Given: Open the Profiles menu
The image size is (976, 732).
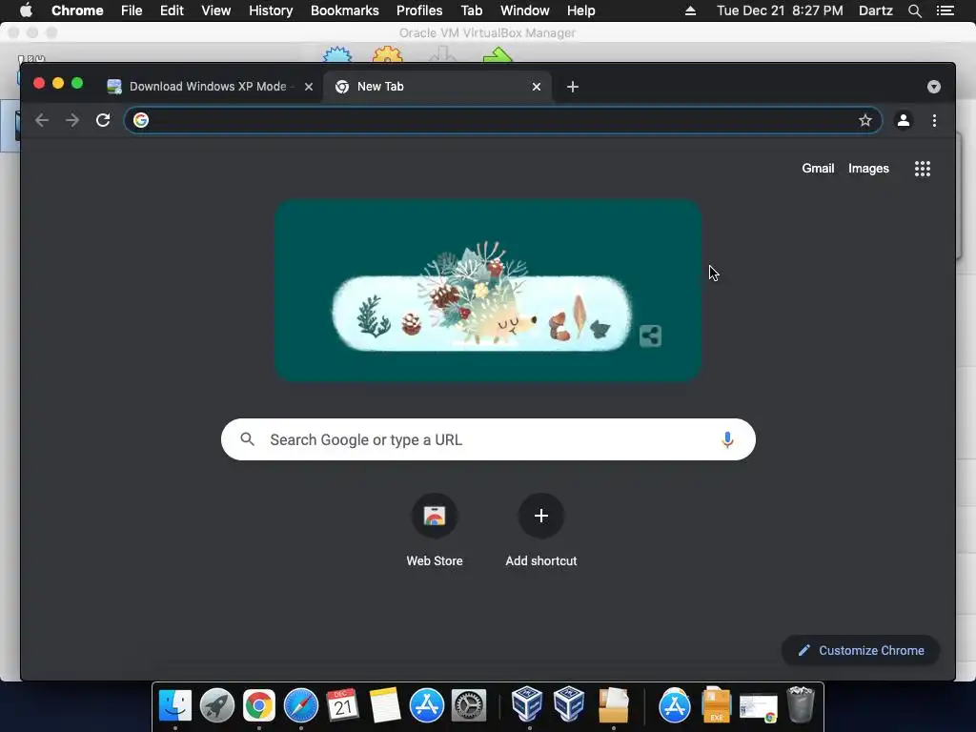Looking at the screenshot, I should click(419, 10).
